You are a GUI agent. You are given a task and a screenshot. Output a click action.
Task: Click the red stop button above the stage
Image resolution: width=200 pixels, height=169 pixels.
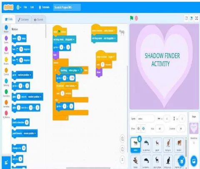[136, 18]
